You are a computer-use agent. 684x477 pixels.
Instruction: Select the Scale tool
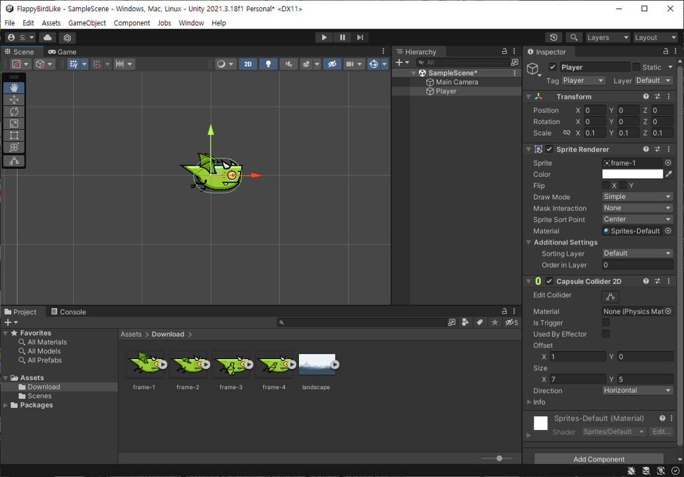tap(14, 124)
